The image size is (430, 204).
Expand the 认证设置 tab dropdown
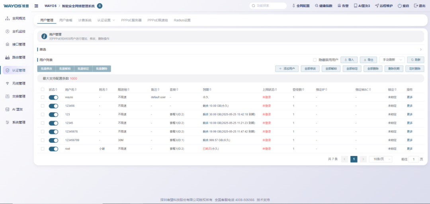106,20
